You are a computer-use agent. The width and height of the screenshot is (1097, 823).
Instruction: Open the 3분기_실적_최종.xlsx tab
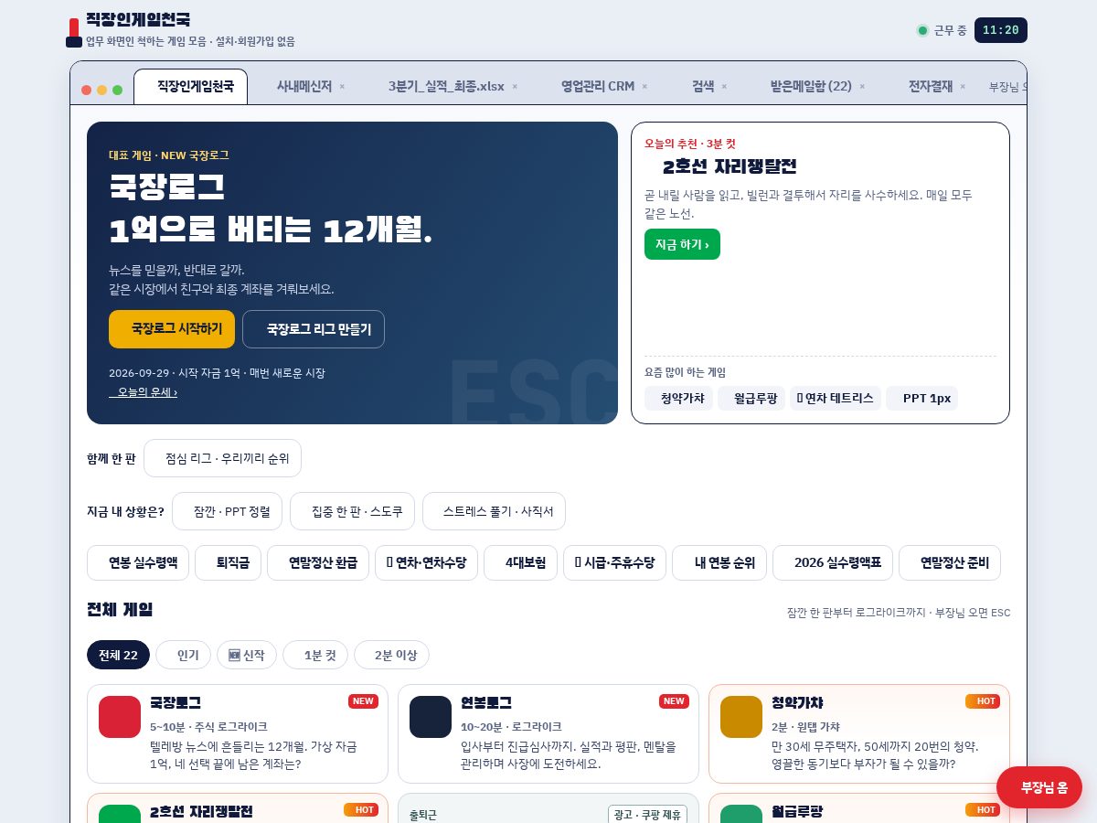coord(446,87)
